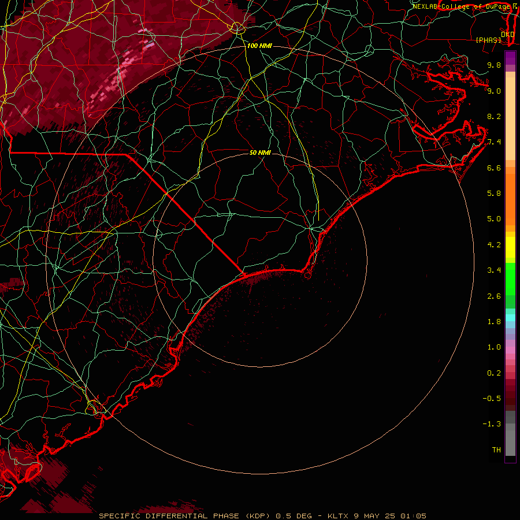Click the 1.0 scale value
This screenshot has width=520, height=520.
494,347
